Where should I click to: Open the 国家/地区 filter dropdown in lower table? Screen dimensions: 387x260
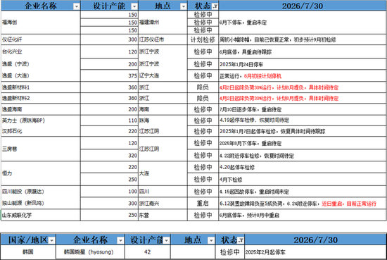(x=51, y=240)
